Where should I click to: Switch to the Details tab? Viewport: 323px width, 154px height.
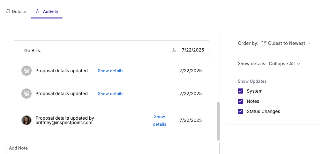[x=16, y=11]
